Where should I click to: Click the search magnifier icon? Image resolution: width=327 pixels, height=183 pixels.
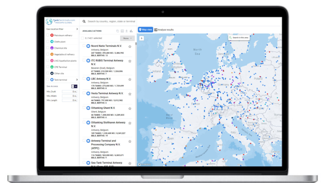click(x=84, y=22)
